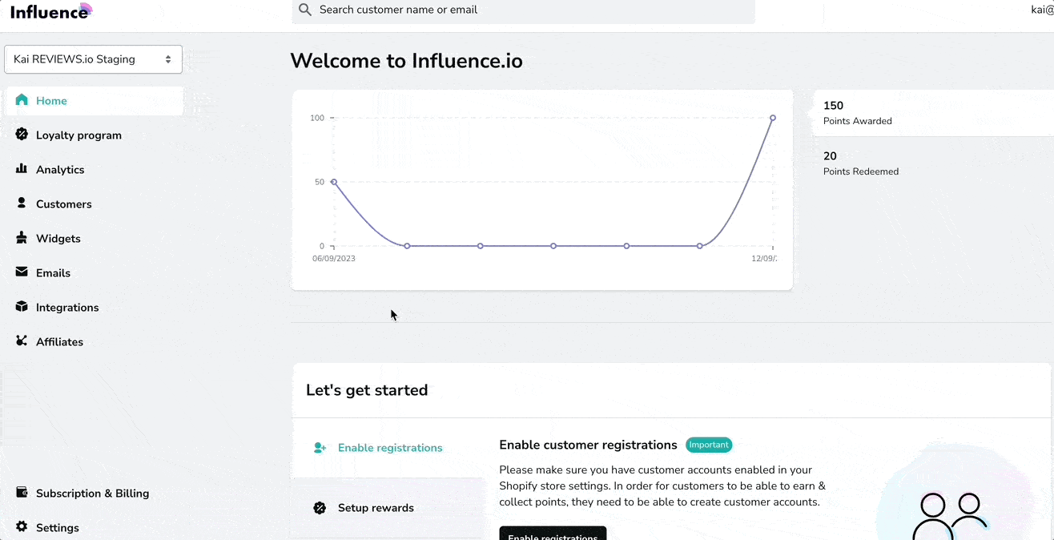The height and width of the screenshot is (540, 1054).
Task: Click the Emails envelope icon
Action: click(22, 272)
